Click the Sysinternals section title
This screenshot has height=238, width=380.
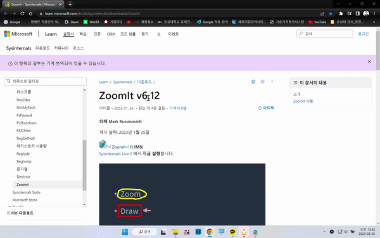tap(18, 48)
